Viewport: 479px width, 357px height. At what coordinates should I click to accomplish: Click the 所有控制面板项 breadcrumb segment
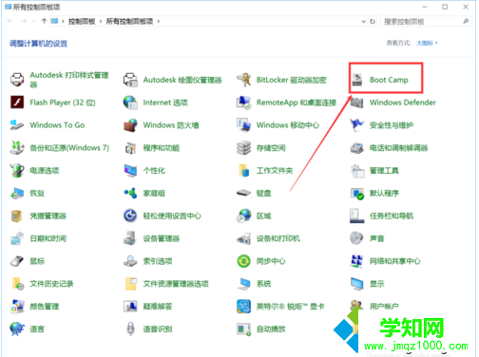click(x=129, y=22)
